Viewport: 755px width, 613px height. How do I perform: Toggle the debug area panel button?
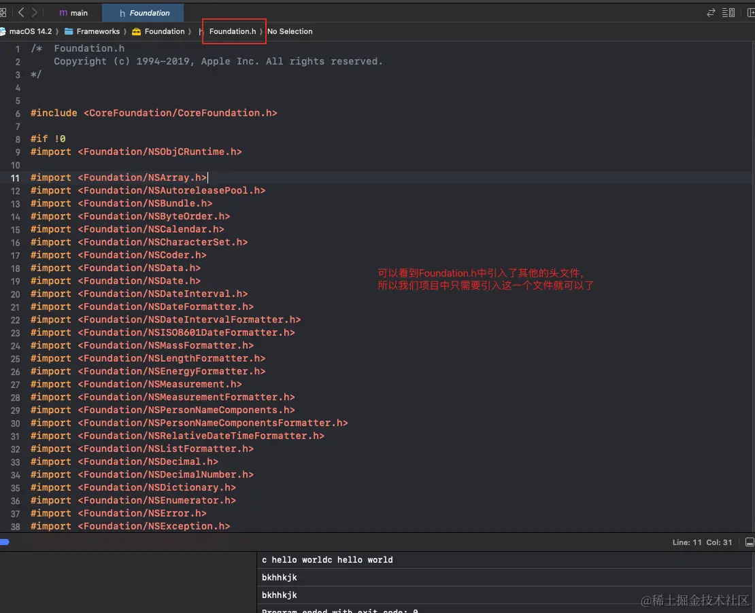(750, 543)
